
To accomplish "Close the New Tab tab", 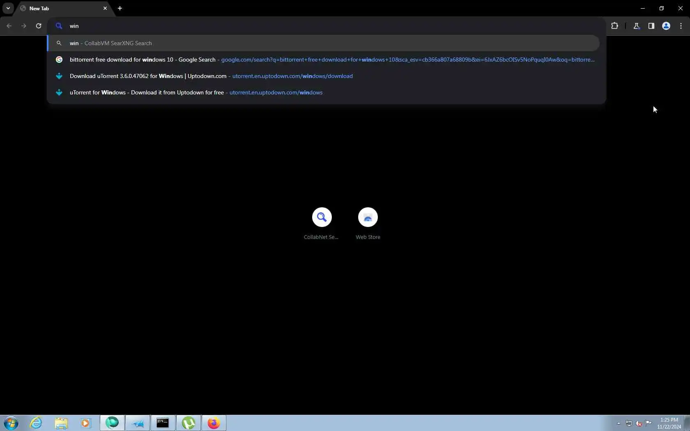I will 105,8.
